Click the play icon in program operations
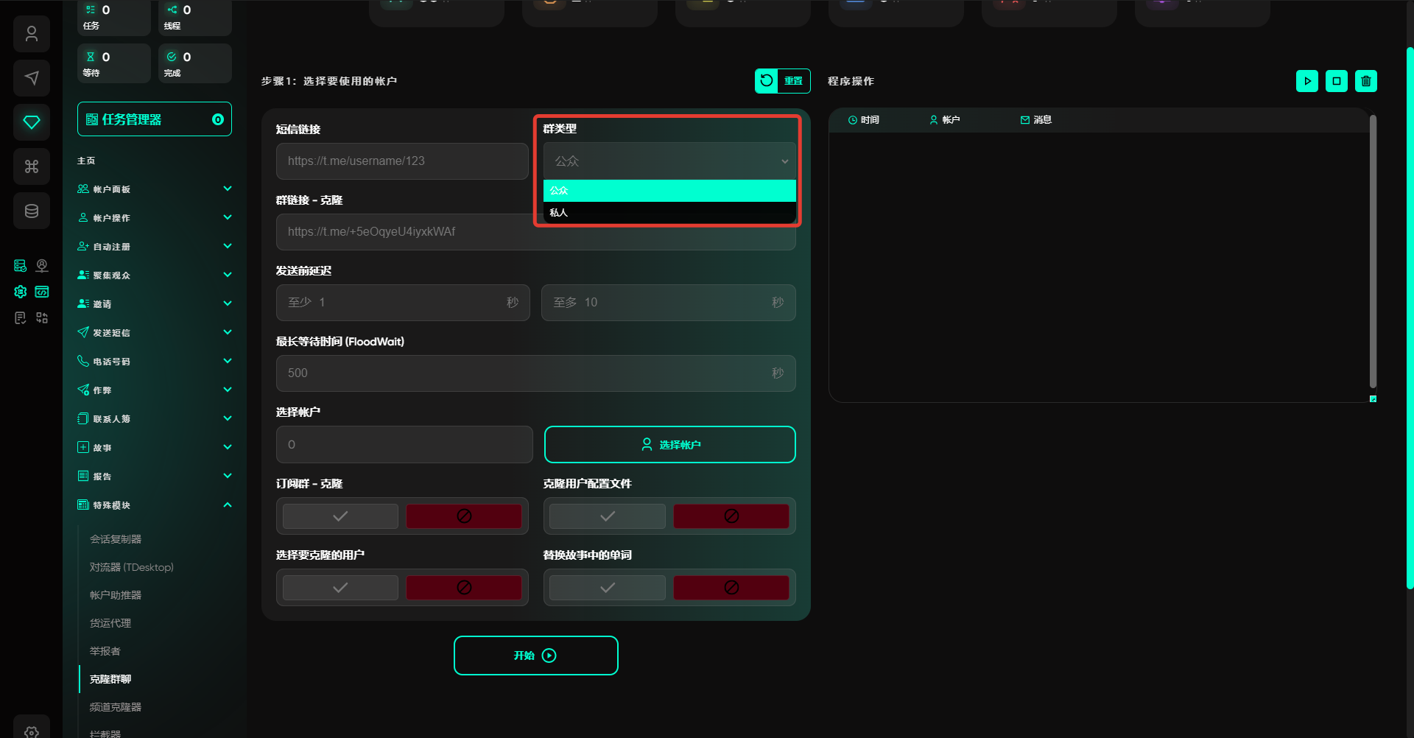Screen dimensions: 1414x738 pyautogui.click(x=1306, y=81)
